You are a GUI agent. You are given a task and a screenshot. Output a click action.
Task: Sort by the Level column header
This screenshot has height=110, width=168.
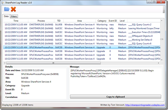(x=122, y=21)
